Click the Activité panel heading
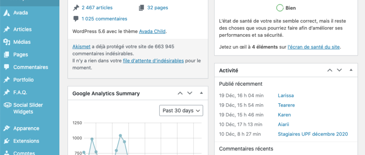 click(229, 71)
